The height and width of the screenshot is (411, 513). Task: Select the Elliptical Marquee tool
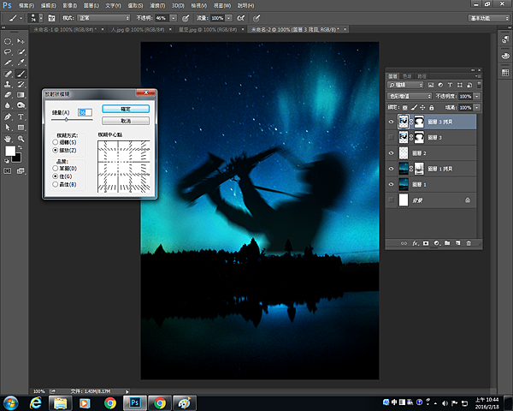8,41
